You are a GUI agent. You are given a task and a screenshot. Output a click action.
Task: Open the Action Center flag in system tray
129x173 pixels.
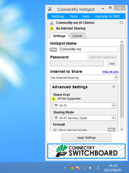pos(78,168)
